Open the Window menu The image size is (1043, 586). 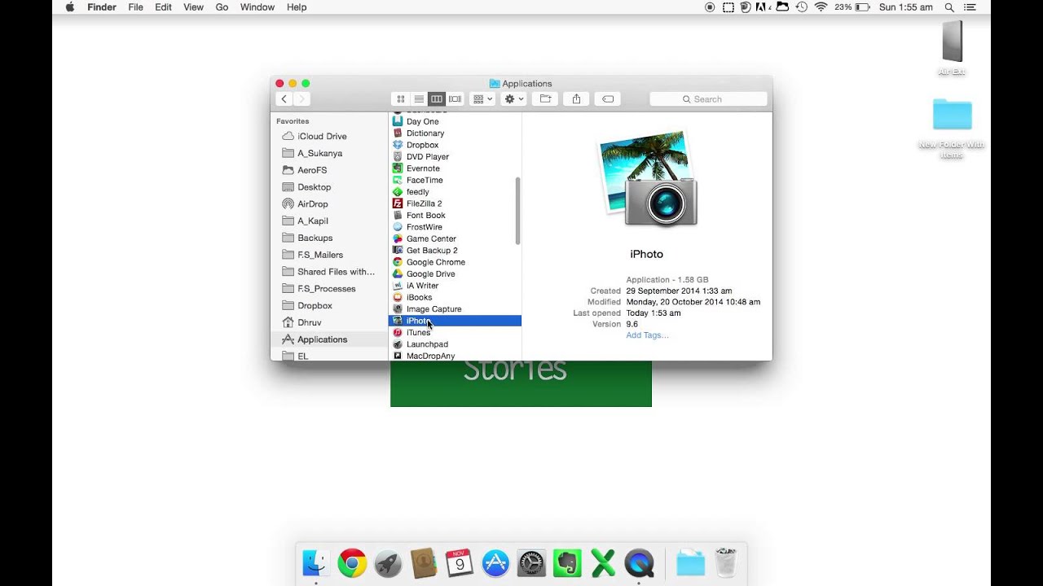click(257, 7)
